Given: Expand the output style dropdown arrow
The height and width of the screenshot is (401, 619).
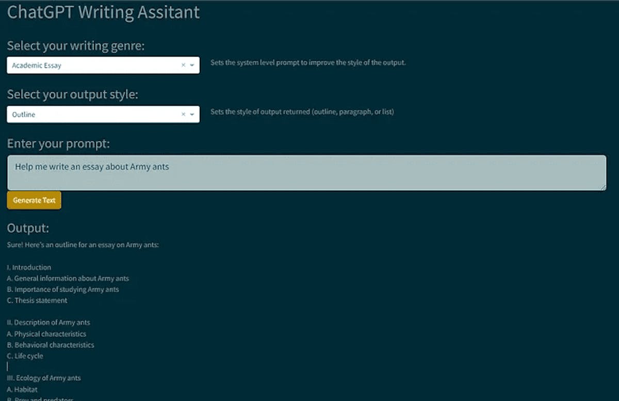Looking at the screenshot, I should 192,115.
